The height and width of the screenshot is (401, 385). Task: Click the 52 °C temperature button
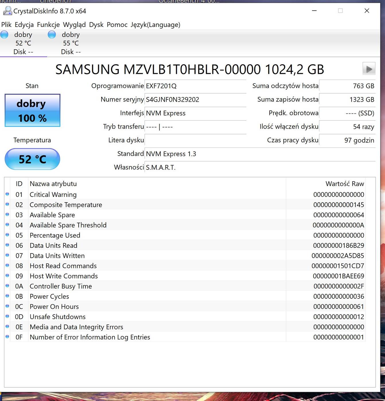(x=32, y=159)
